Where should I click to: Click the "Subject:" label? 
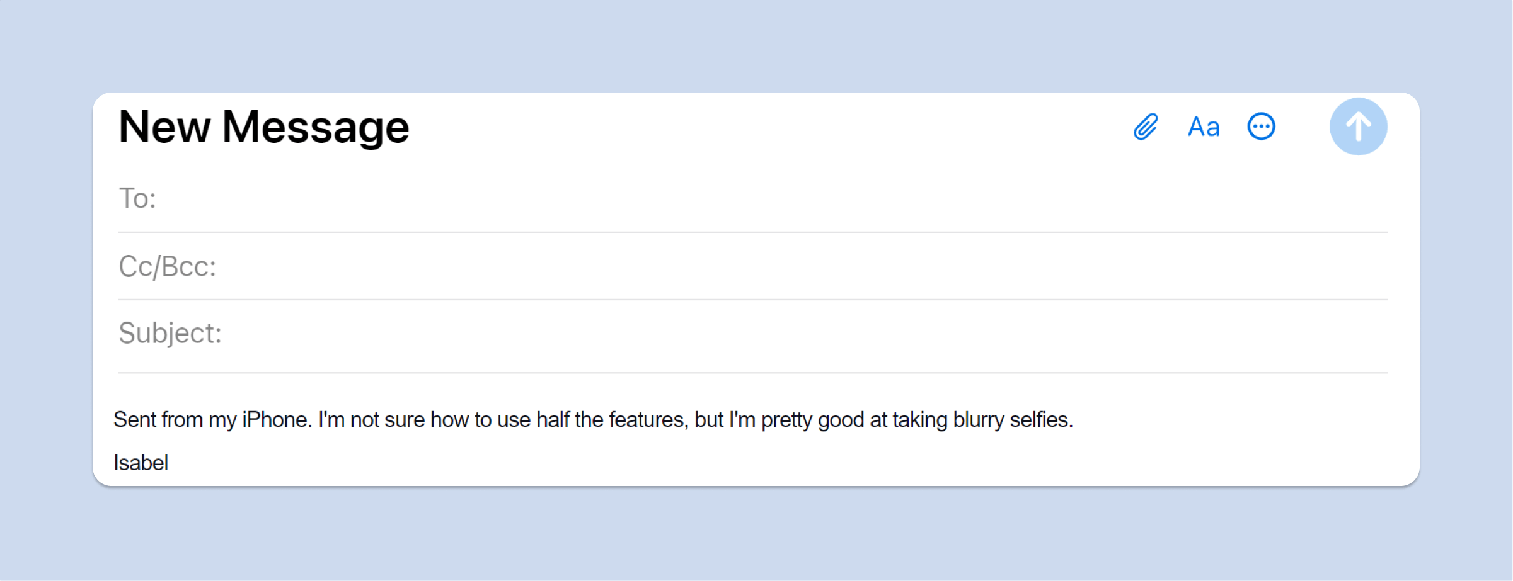(x=170, y=333)
